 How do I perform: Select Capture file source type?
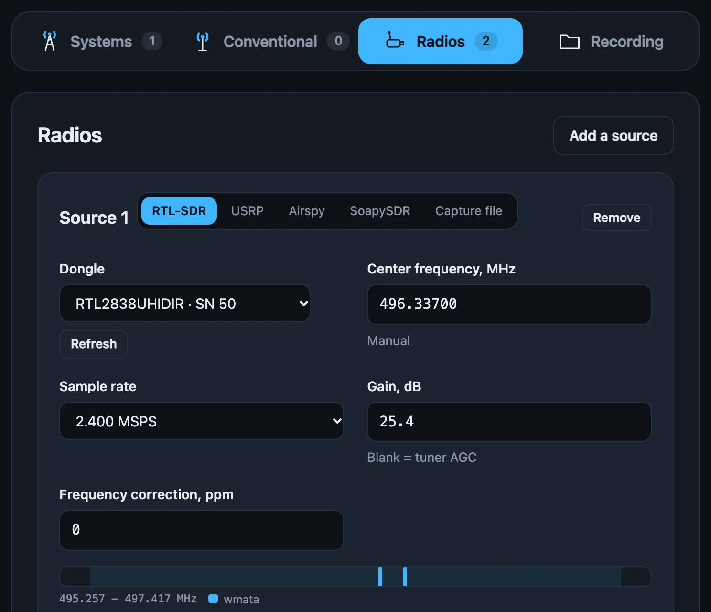(x=469, y=211)
